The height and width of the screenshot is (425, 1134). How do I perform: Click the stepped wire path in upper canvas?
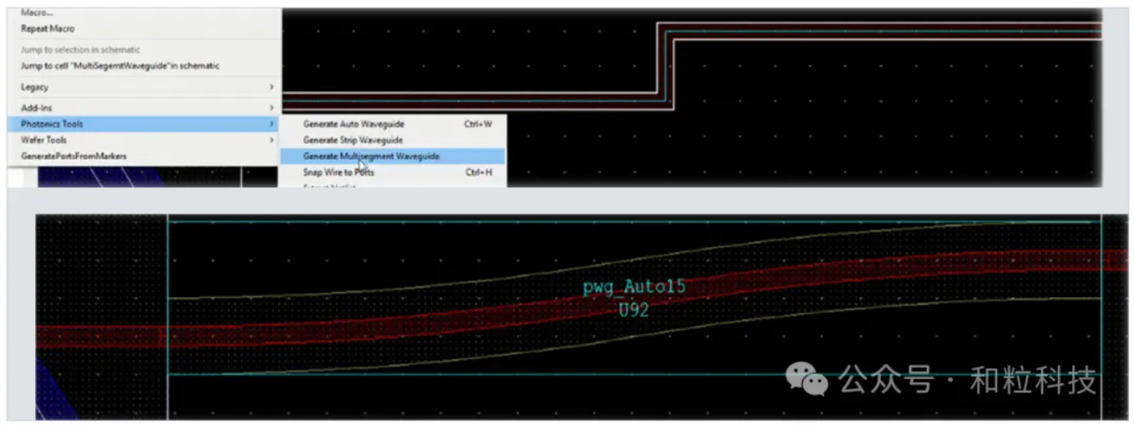665,67
